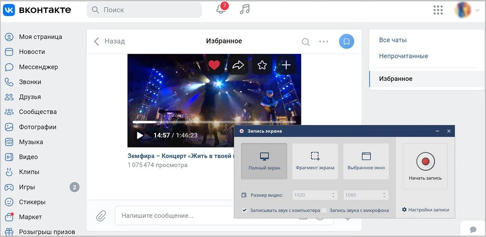The width and height of the screenshot is (486, 237).
Task: Click the star favorite icon on video
Action: pyautogui.click(x=262, y=65)
